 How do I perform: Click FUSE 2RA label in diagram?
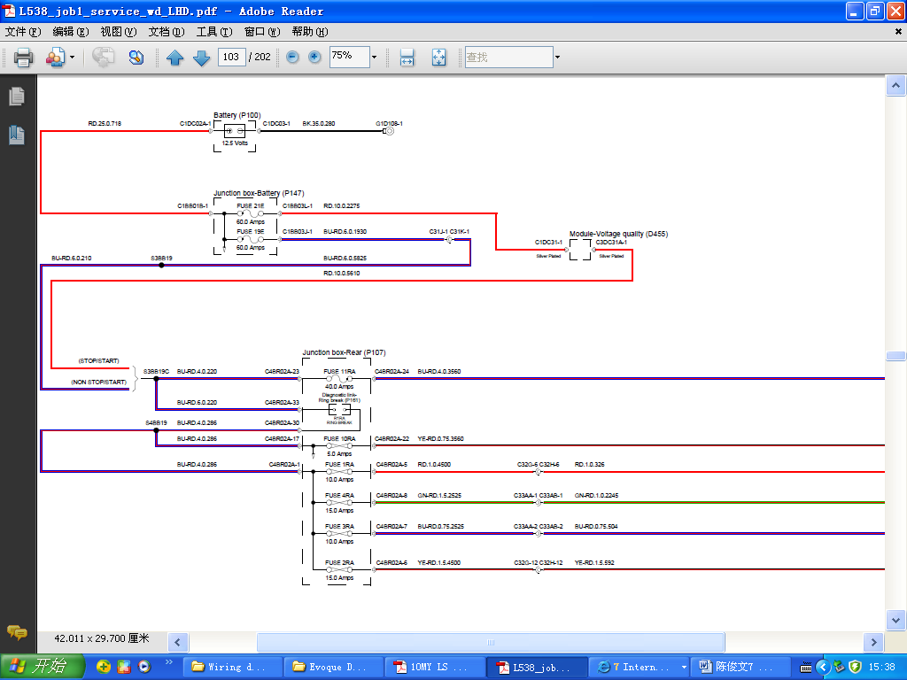[339, 562]
